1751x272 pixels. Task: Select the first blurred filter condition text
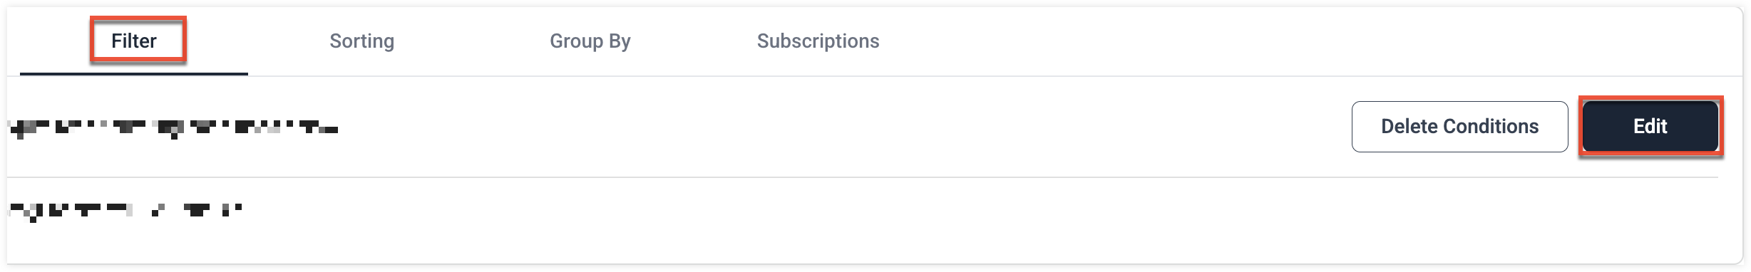173,129
